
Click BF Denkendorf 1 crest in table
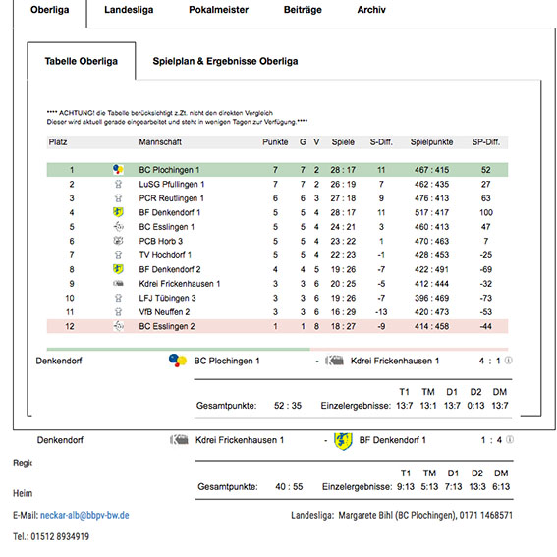coord(118,212)
